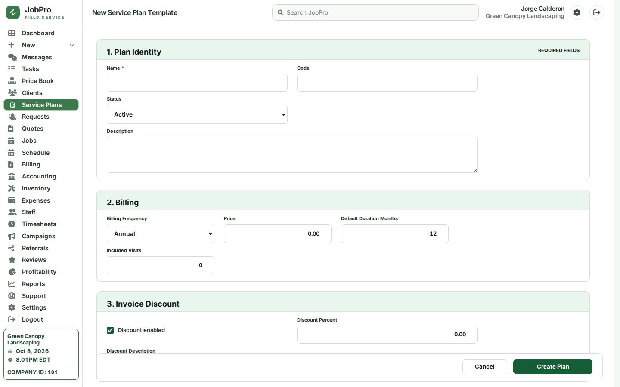Image resolution: width=620 pixels, height=387 pixels.
Task: Expand the New menu chevron
Action: pos(72,45)
